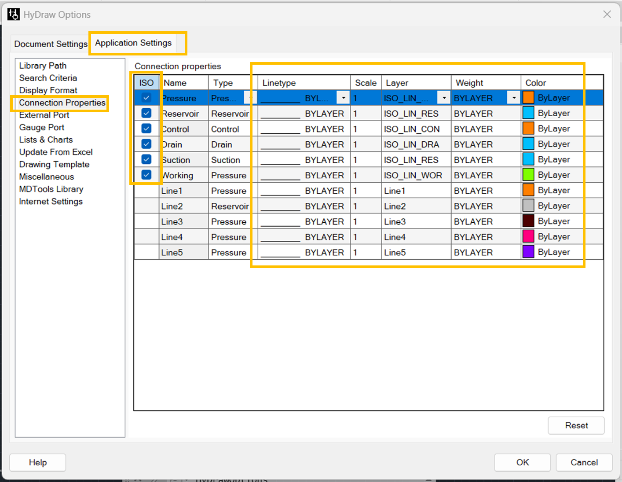The height and width of the screenshot is (482, 622).
Task: Select Miscellaneous in the settings list
Action: pos(46,177)
